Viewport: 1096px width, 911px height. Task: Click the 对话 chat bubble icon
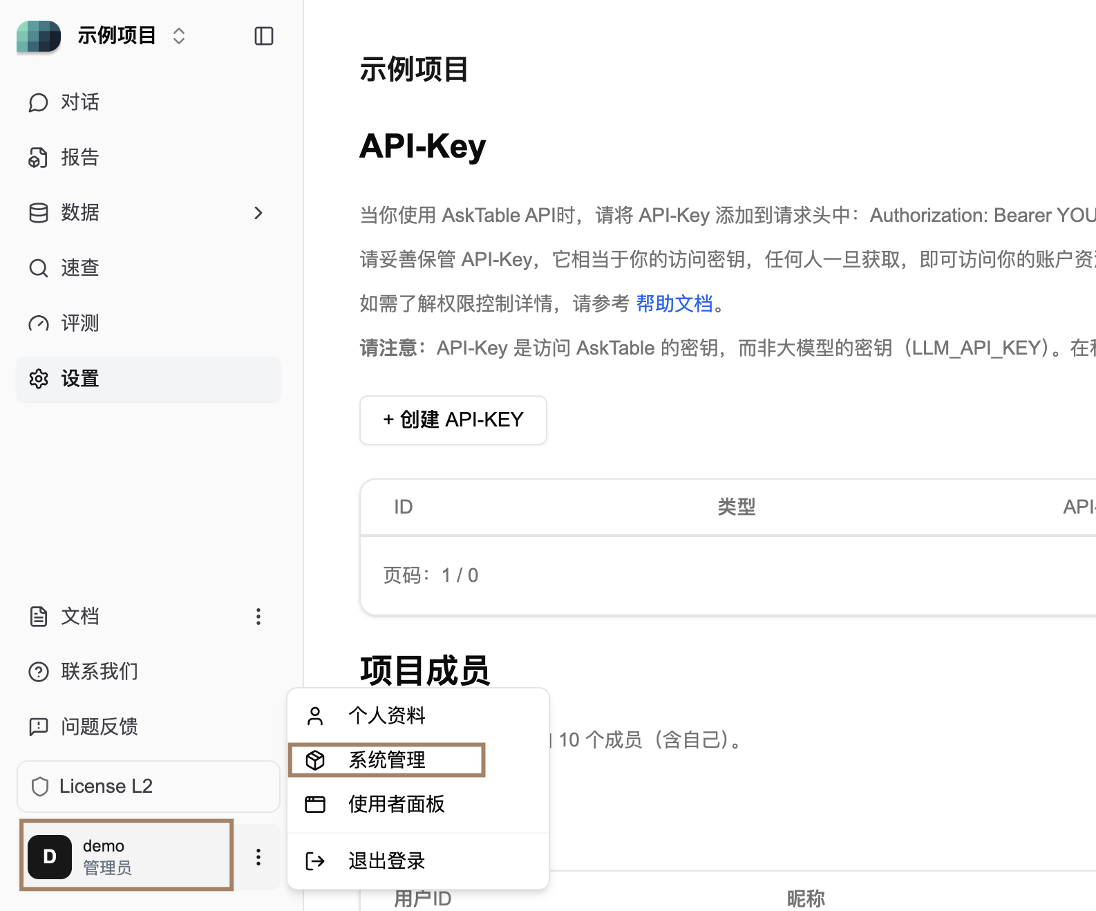click(38, 102)
